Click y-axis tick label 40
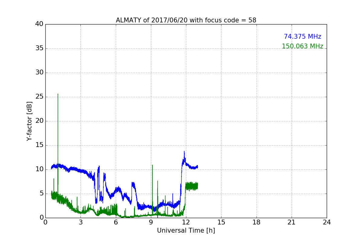 [39, 24]
